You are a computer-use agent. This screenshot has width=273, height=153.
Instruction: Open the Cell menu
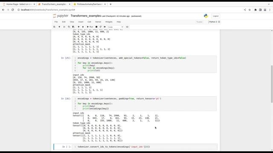pyautogui.click(x=89, y=22)
